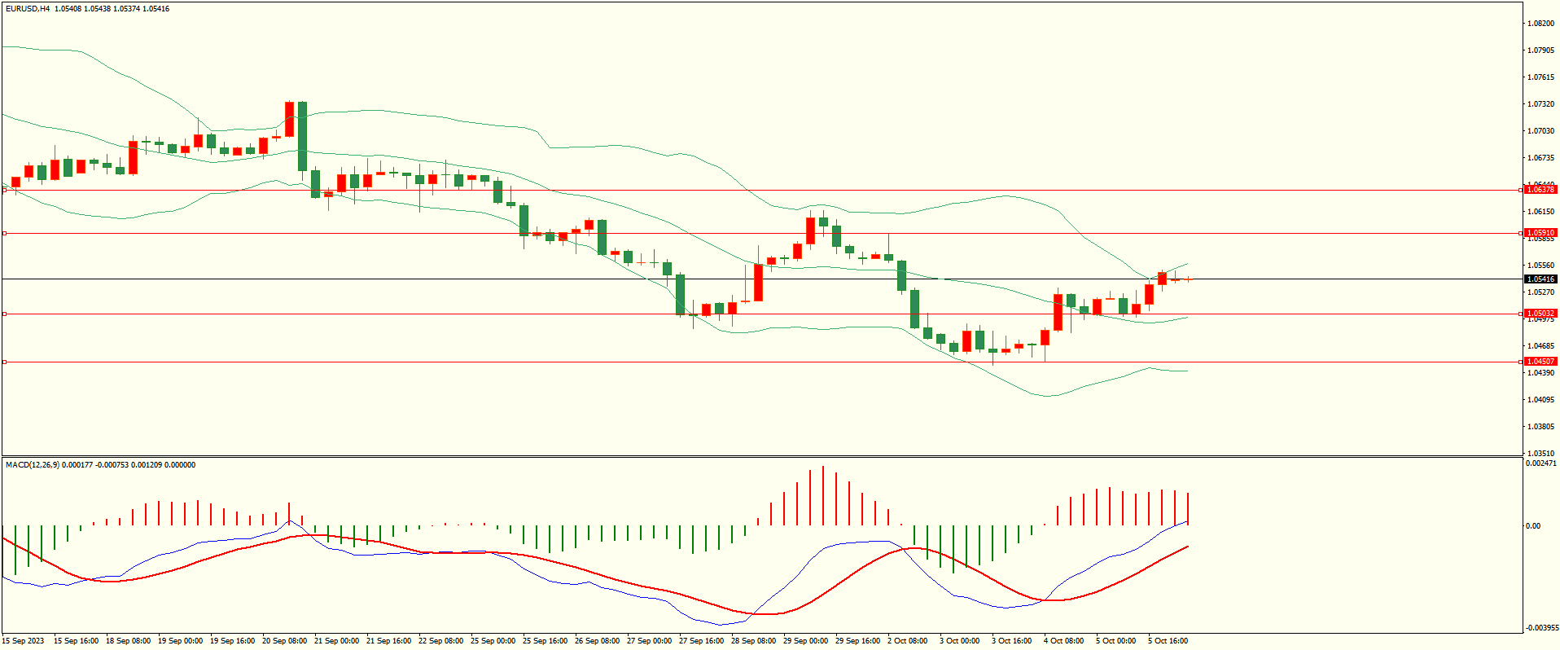Click the tallest green candle near 20 Sep

(302, 136)
